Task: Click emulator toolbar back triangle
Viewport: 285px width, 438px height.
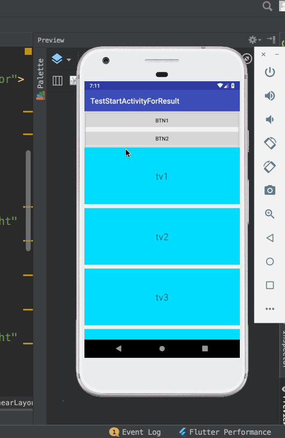Action: click(x=269, y=238)
